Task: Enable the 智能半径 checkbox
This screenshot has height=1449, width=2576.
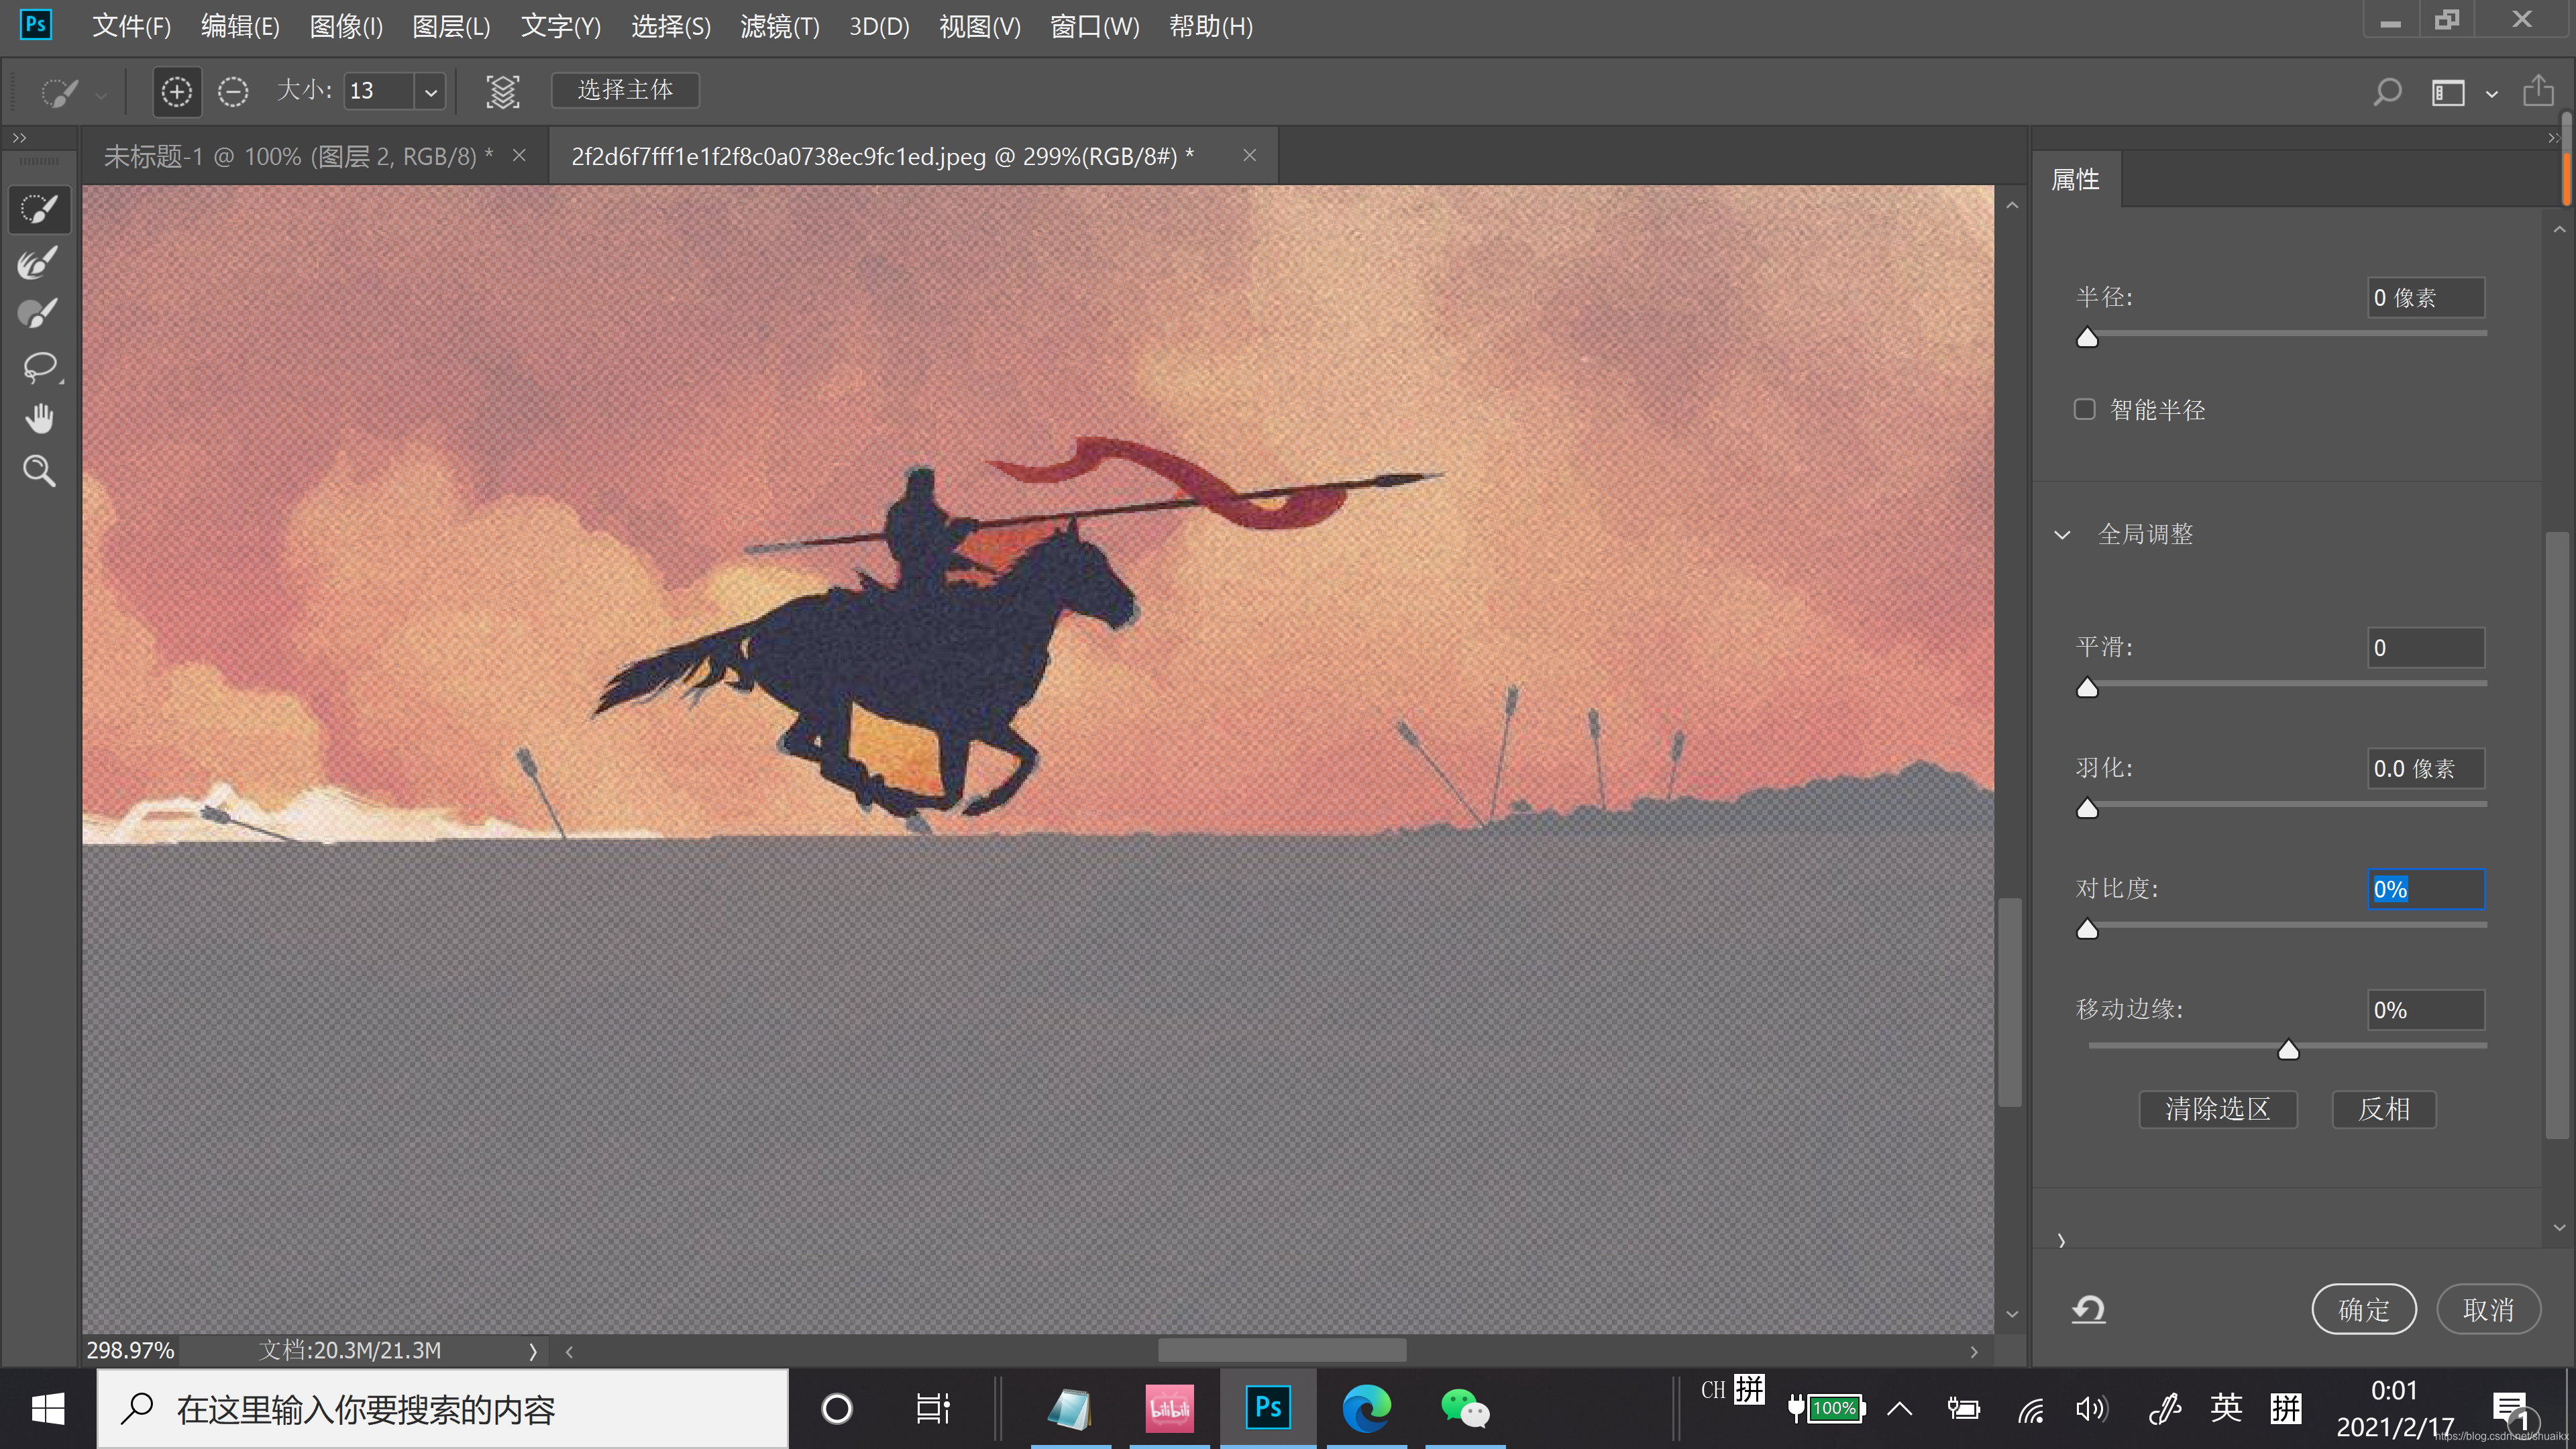Action: pyautogui.click(x=2084, y=410)
